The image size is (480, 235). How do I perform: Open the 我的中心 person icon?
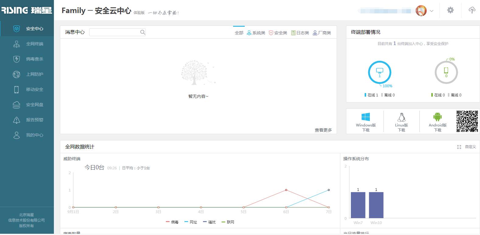16,135
